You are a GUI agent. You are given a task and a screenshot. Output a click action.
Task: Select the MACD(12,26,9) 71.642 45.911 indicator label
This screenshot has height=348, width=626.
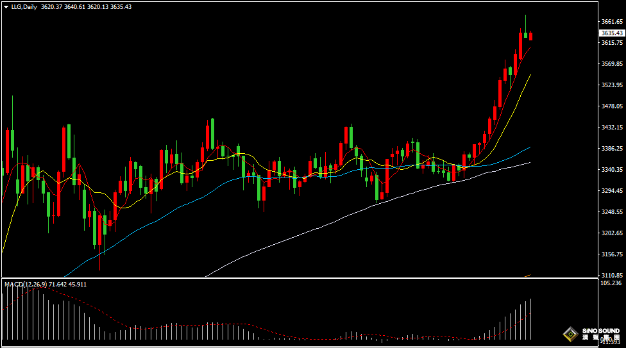[46, 284]
